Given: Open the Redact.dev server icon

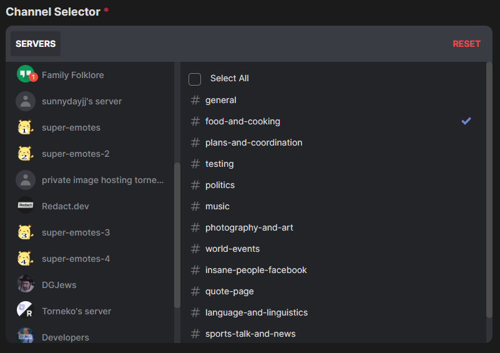Looking at the screenshot, I should [x=26, y=206].
